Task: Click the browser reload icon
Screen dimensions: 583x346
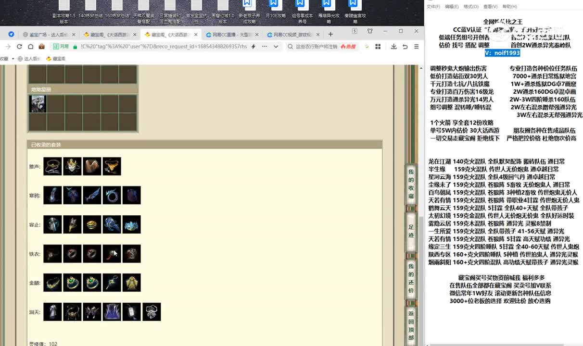Action: [x=19, y=47]
